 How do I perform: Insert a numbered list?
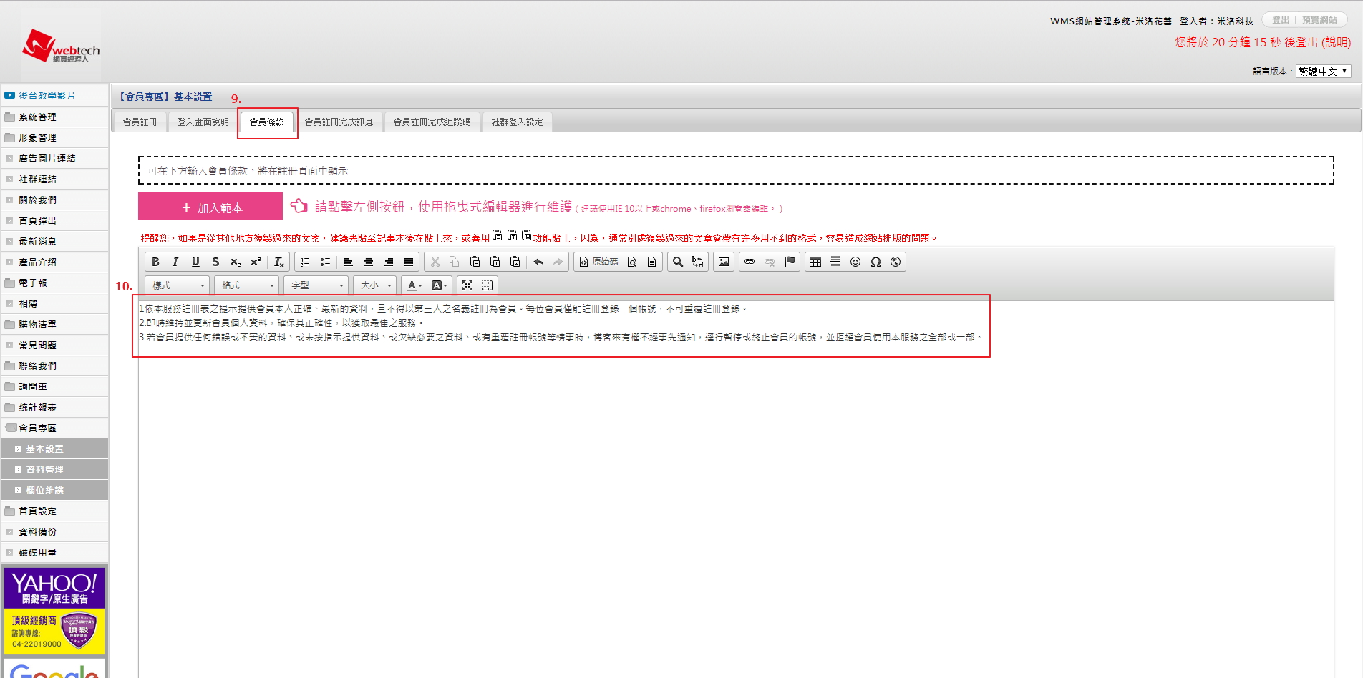[x=305, y=262]
